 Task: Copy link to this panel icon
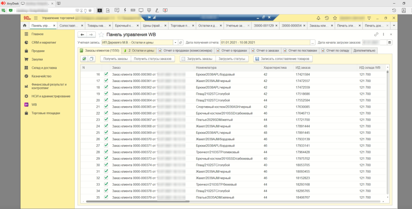tap(376, 35)
